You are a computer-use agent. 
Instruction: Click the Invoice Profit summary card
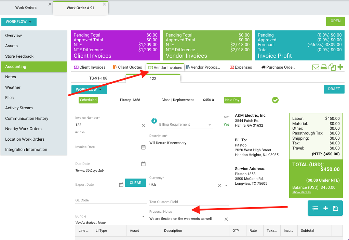click(x=299, y=45)
